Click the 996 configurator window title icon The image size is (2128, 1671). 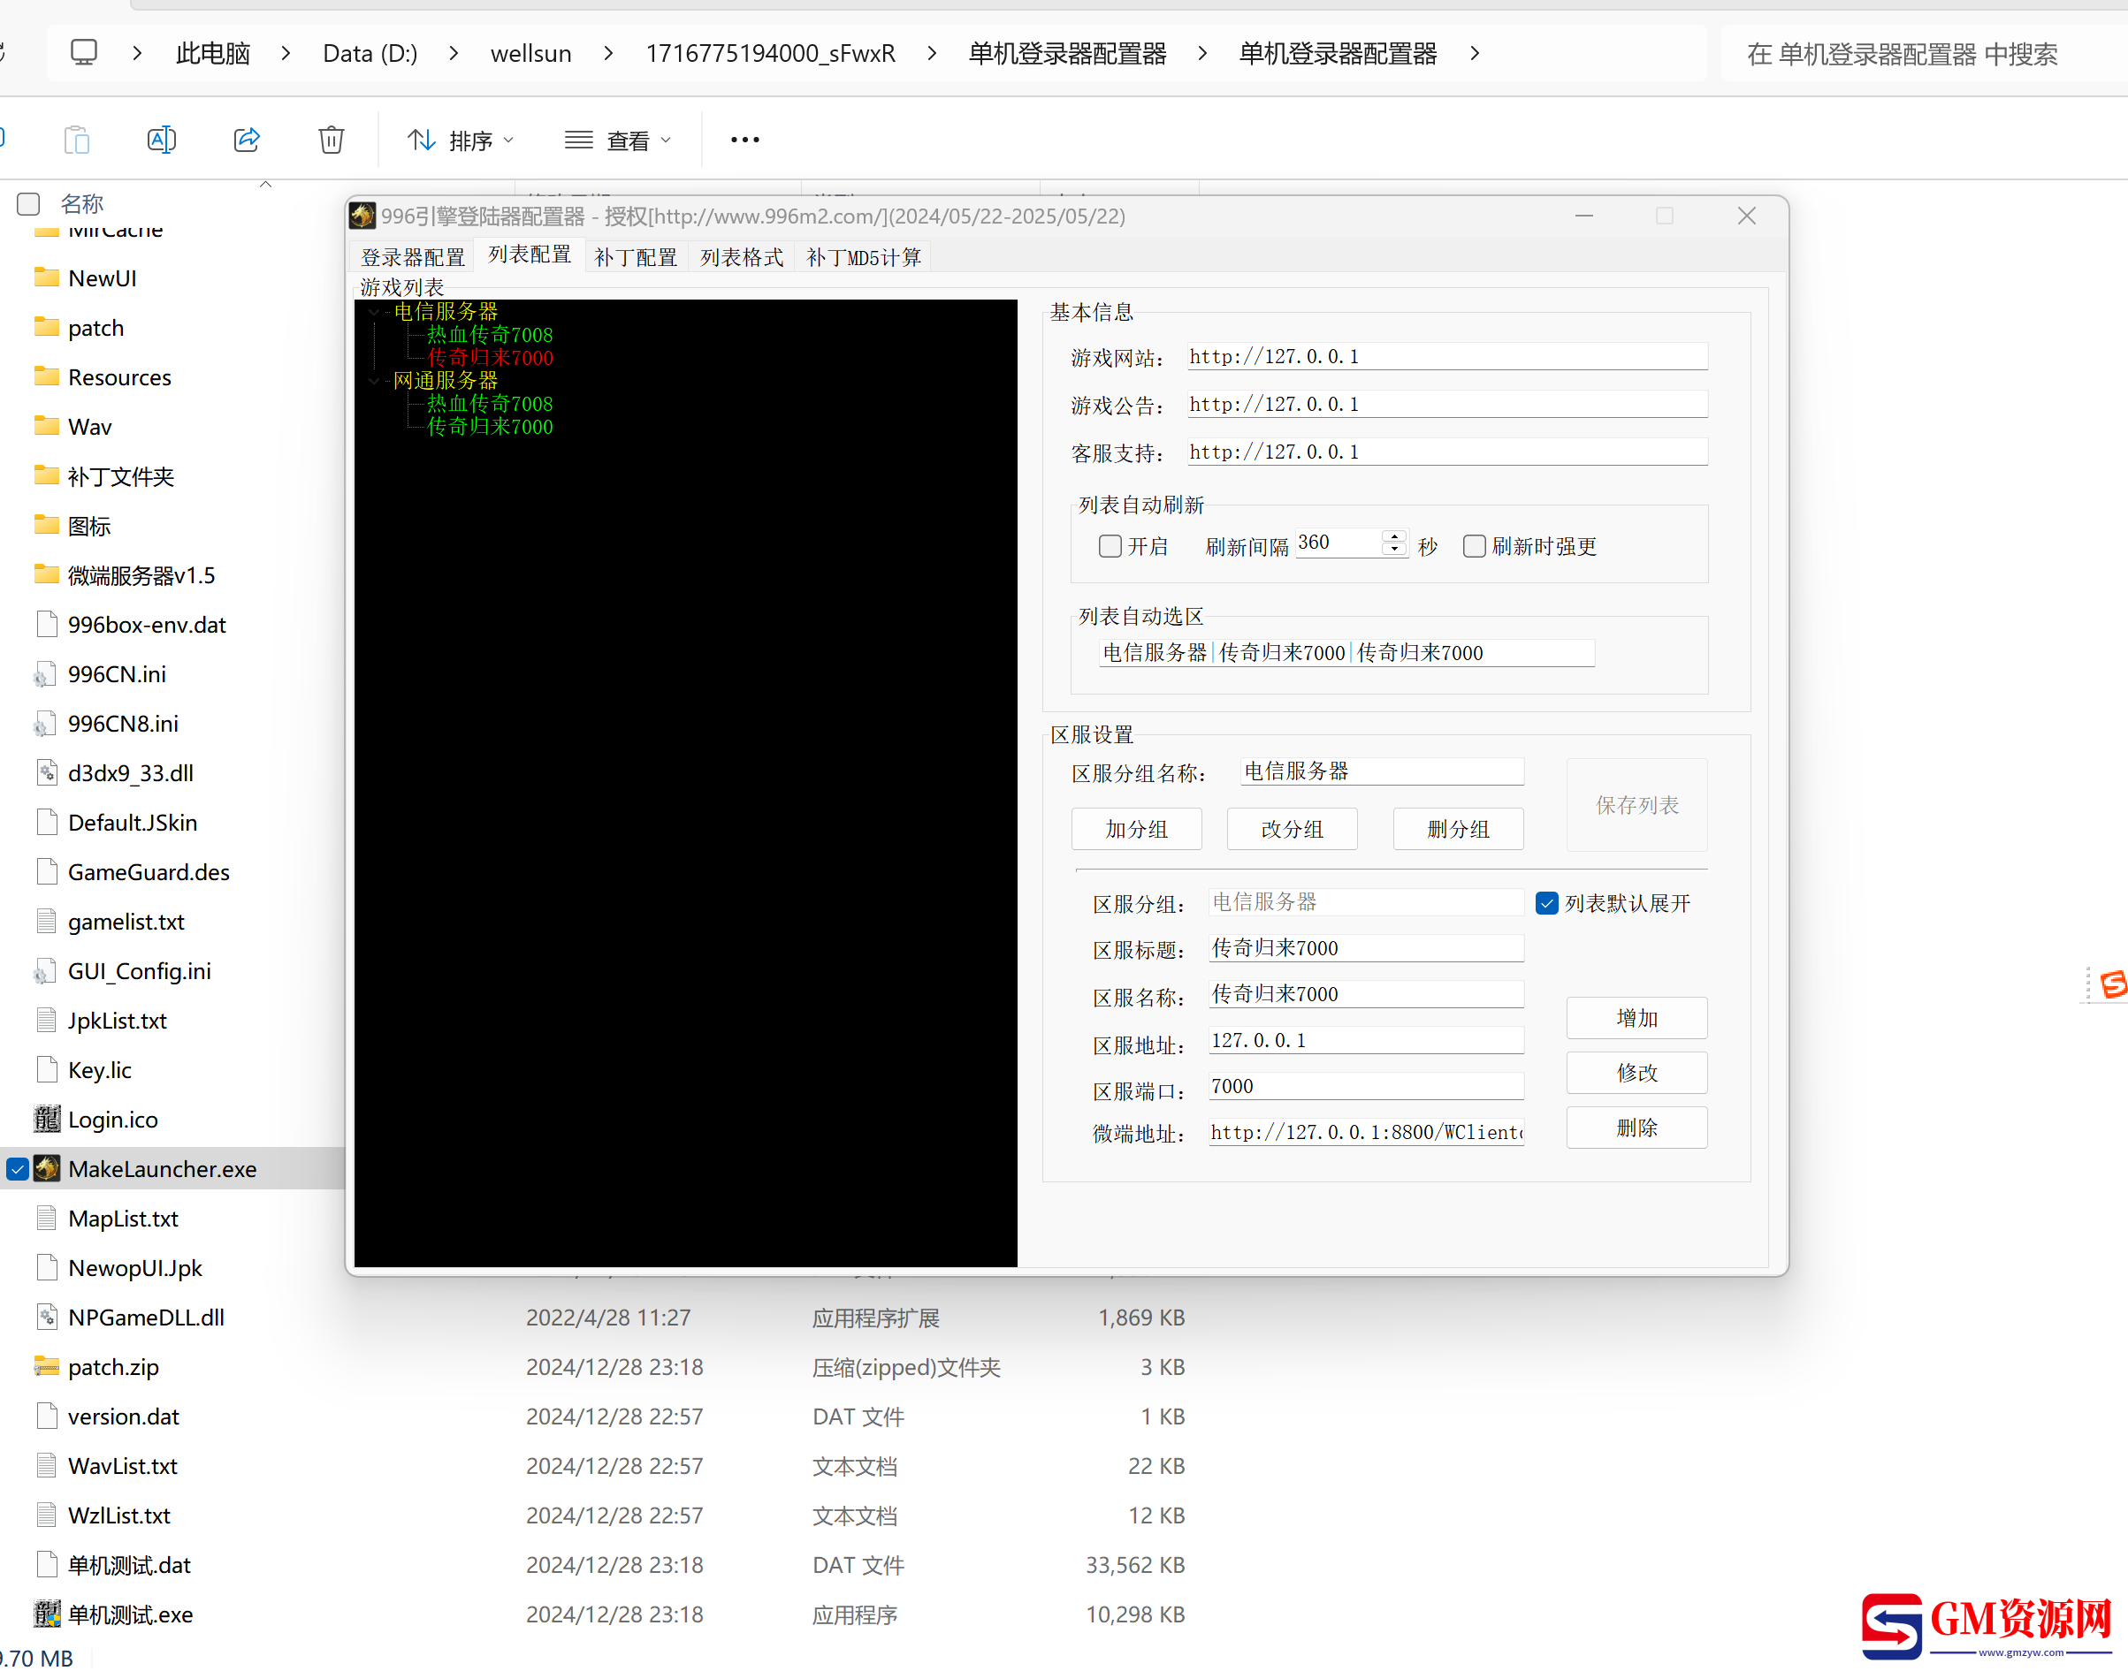click(x=363, y=216)
